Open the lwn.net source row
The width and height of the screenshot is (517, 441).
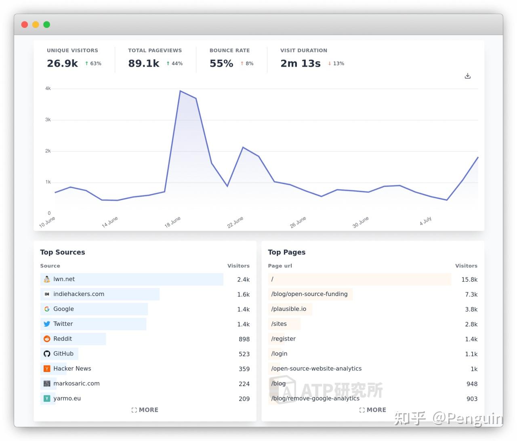tap(145, 279)
